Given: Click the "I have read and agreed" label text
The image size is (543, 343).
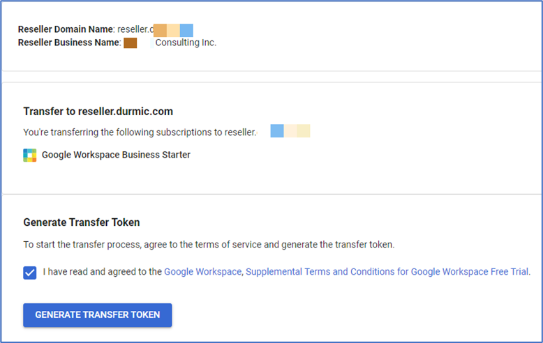Looking at the screenshot, I should tap(103, 272).
